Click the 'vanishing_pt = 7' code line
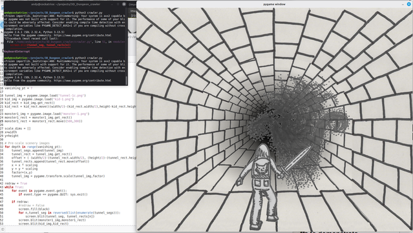This screenshot has height=233, width=413. pyautogui.click(x=19, y=88)
